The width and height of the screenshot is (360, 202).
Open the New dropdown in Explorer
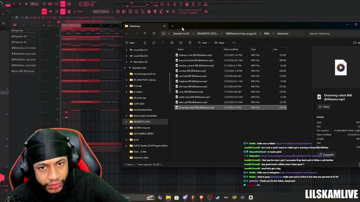click(x=131, y=43)
